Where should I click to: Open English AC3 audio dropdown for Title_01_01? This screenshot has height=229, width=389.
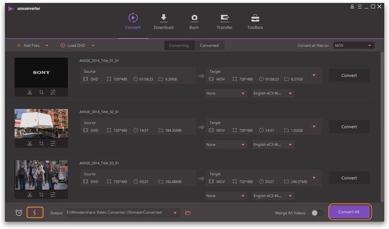273,93
